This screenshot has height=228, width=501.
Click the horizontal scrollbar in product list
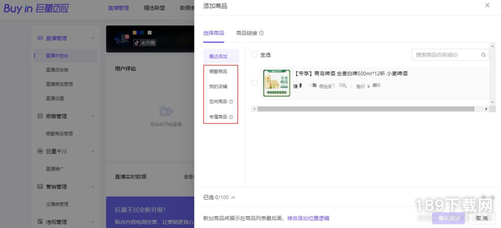click(366, 109)
